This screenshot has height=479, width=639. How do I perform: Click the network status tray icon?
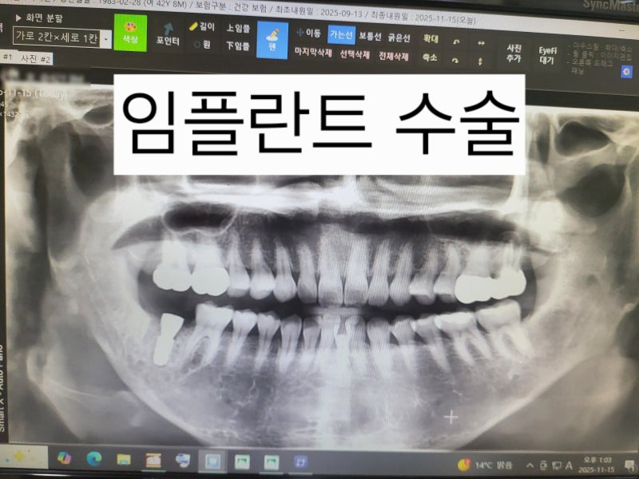tap(556, 465)
